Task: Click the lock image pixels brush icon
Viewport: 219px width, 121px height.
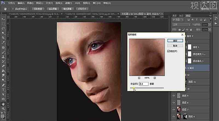Action: pyautogui.click(x=183, y=30)
